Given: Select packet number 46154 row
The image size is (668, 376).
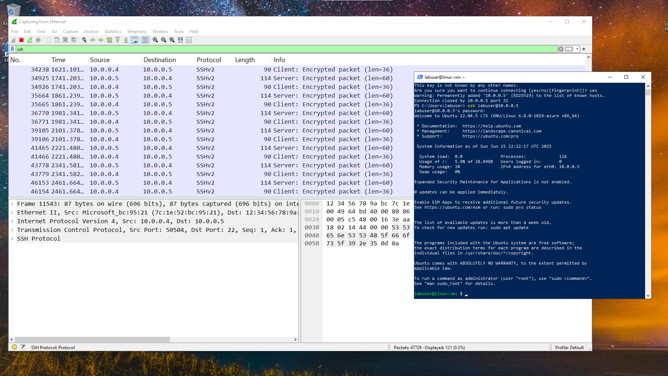Looking at the screenshot, I should click(x=211, y=192).
